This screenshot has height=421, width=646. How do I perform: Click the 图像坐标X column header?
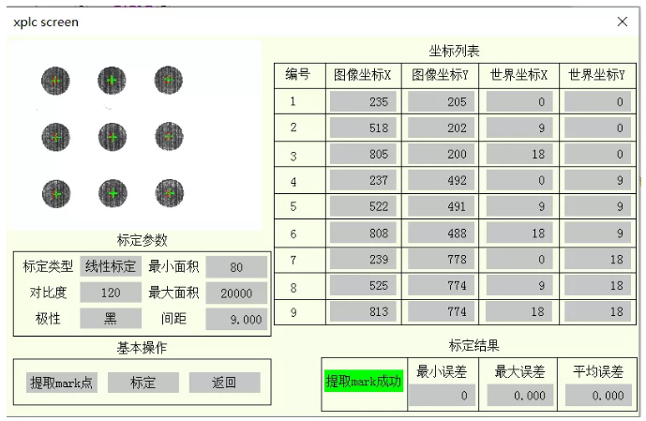pos(363,75)
